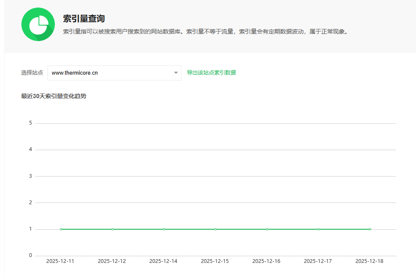
Task: Click the y-axis value 0
Action: point(31,255)
